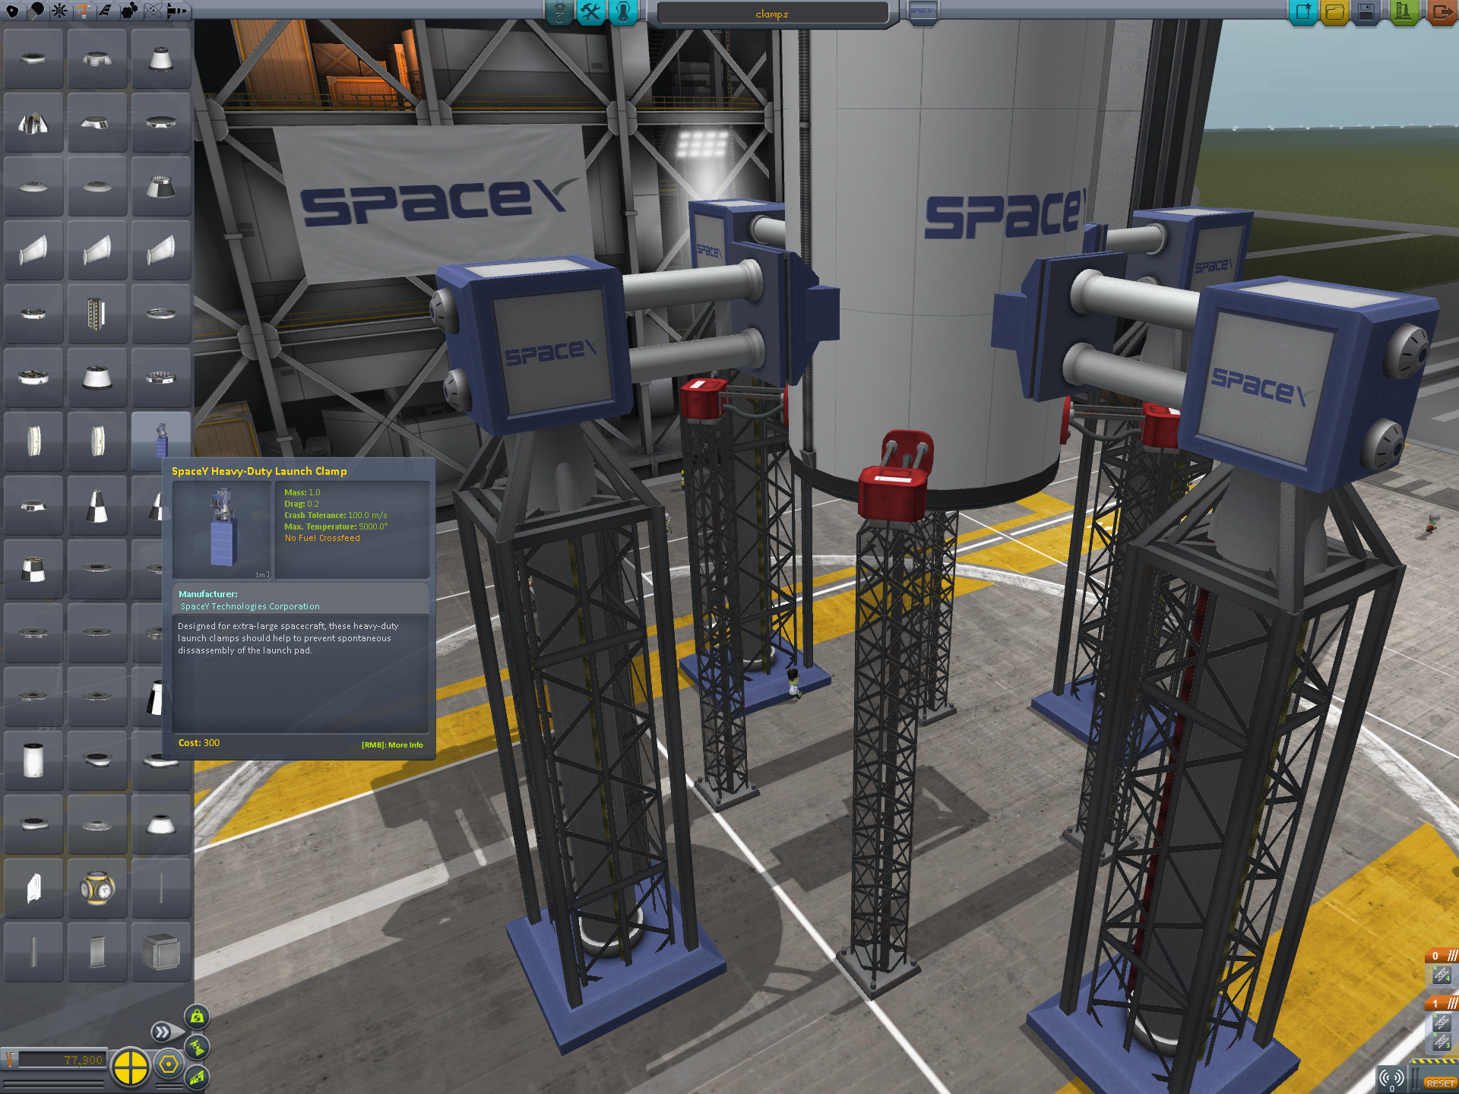1459x1094 pixels.
Task: Pick the white cylindrical tank part
Action: 33,760
